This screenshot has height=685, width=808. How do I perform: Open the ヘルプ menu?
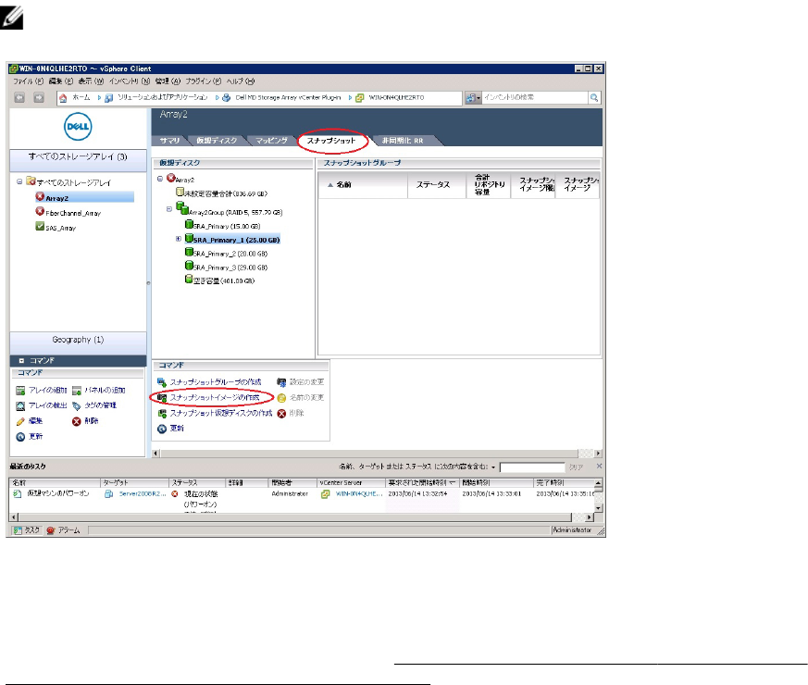tap(241, 81)
